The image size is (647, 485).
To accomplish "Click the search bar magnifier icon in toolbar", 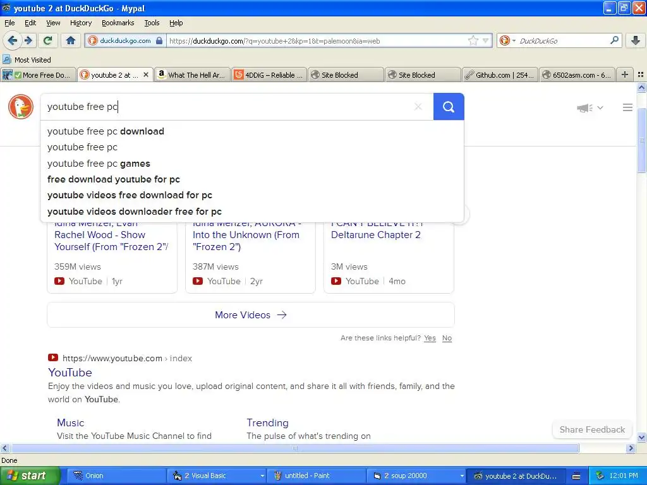I will click(614, 40).
